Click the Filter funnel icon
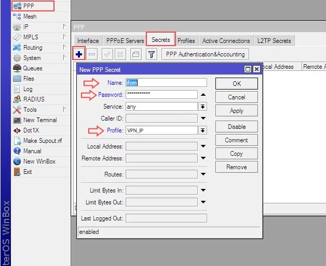The height and width of the screenshot is (266, 326). (151, 54)
